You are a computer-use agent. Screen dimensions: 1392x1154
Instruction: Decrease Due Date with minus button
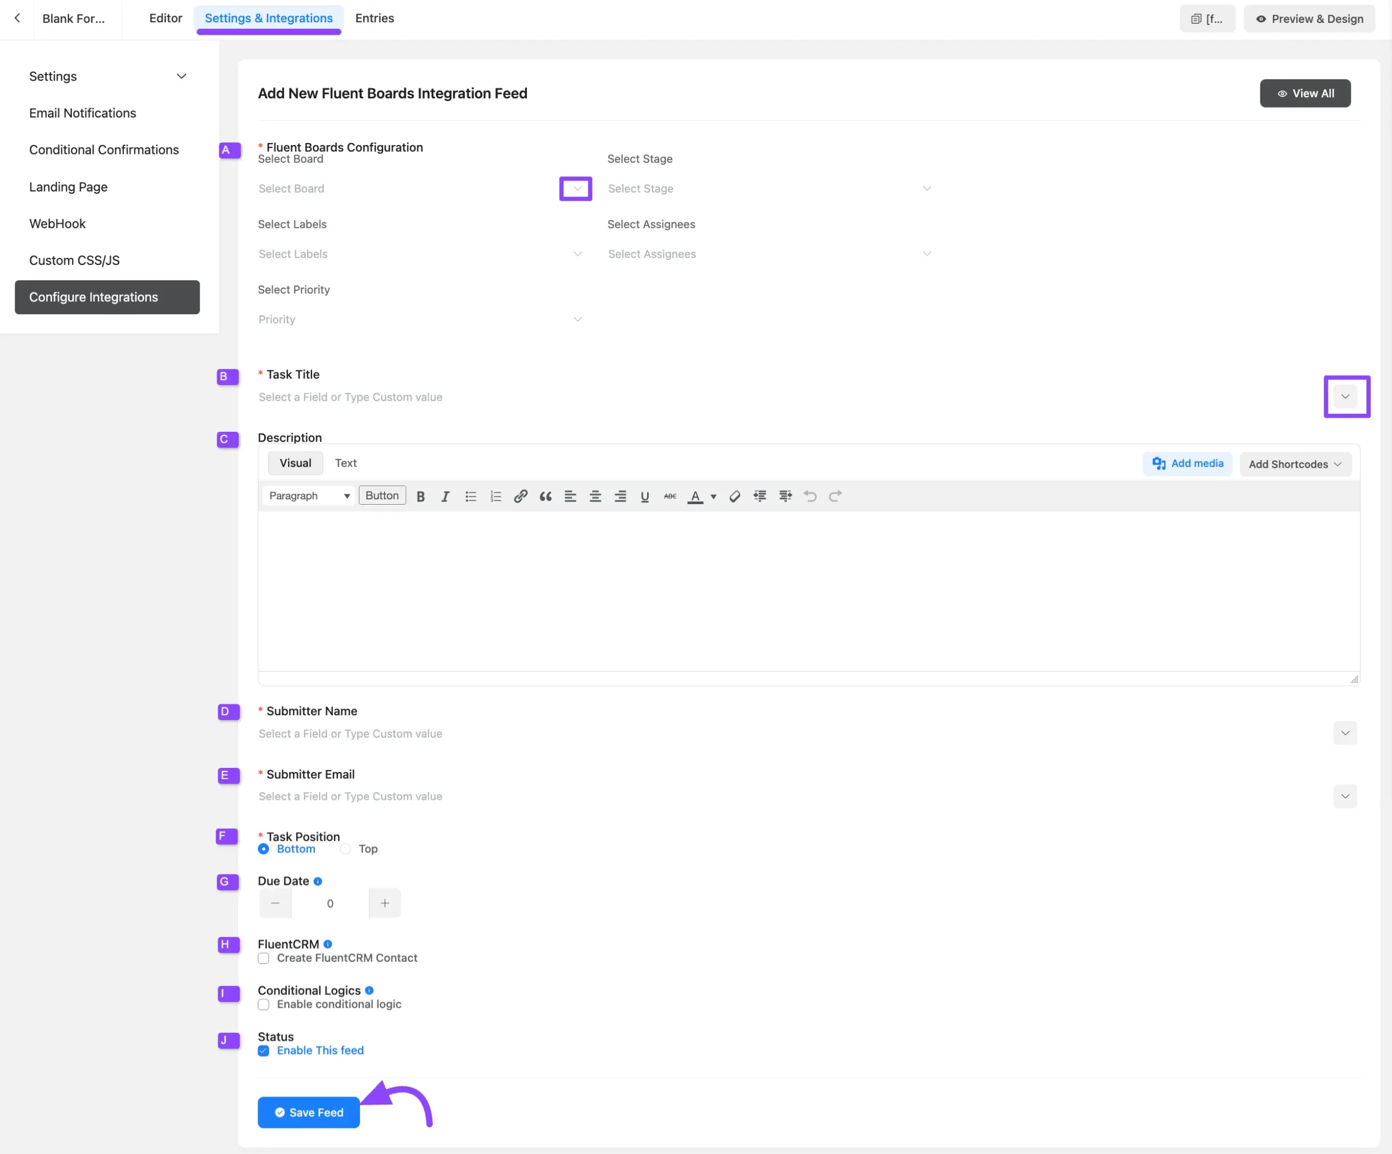click(x=275, y=903)
